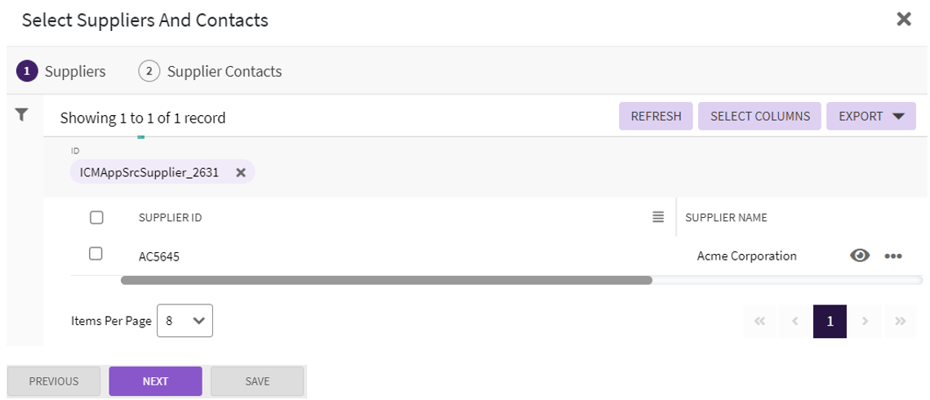Open Supplier ID column menu icon
This screenshot has height=400, width=930.
tap(658, 217)
